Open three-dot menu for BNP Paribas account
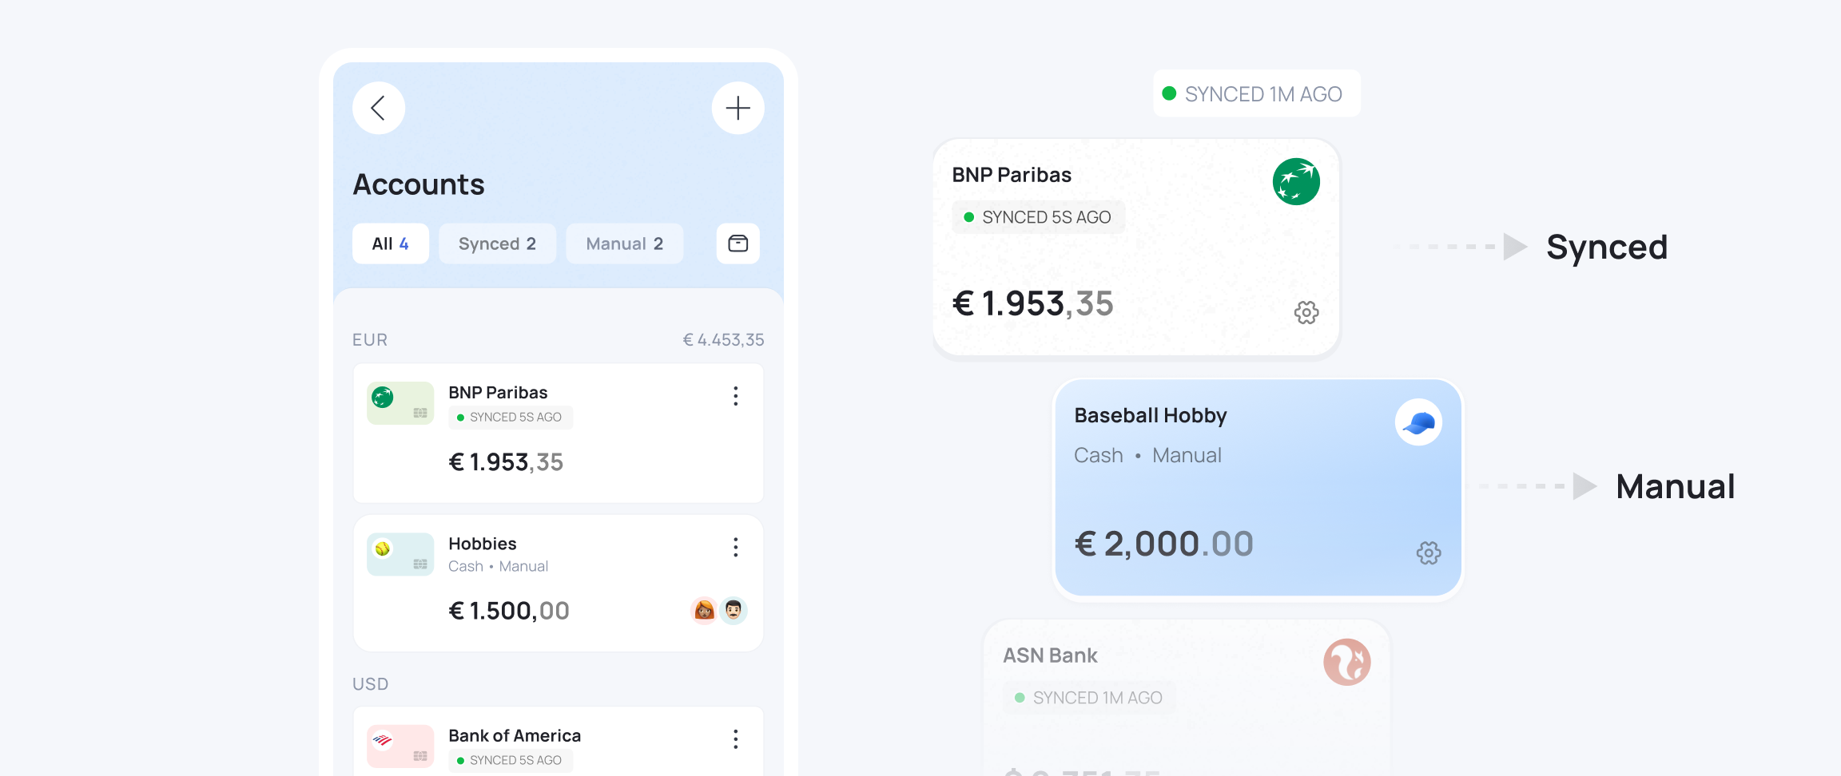This screenshot has width=1841, height=776. coord(735,396)
